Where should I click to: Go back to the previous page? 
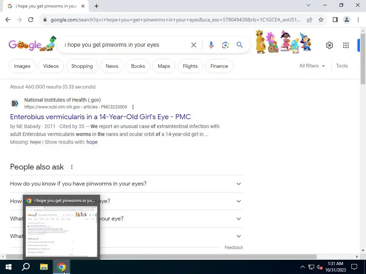click(x=8, y=20)
